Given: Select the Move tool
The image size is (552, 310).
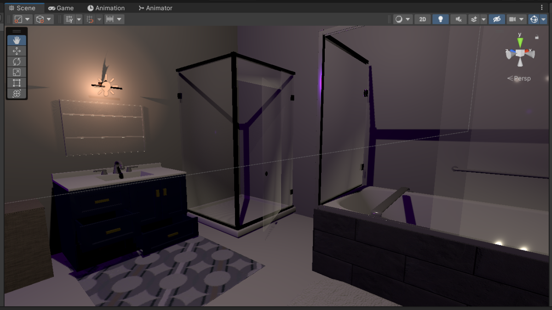Looking at the screenshot, I should pyautogui.click(x=17, y=51).
